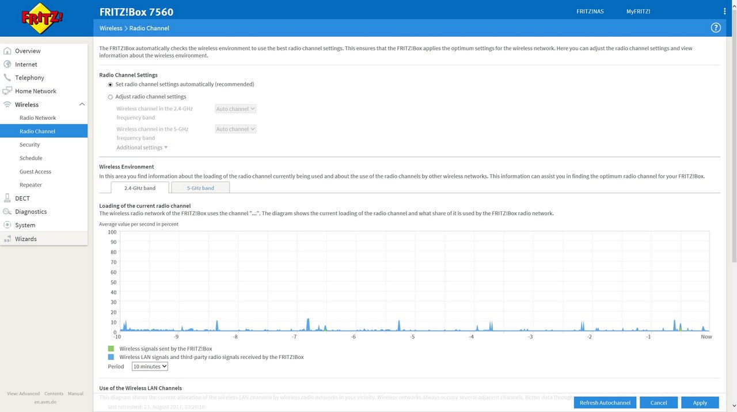Viewport: 737px width, 412px height.
Task: Click the Home Network icon
Action: point(7,91)
